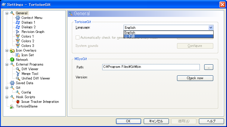Viewport: 227px width, 127px height.
Task: Click the Colors 3 palette icon
Action: click(18, 46)
